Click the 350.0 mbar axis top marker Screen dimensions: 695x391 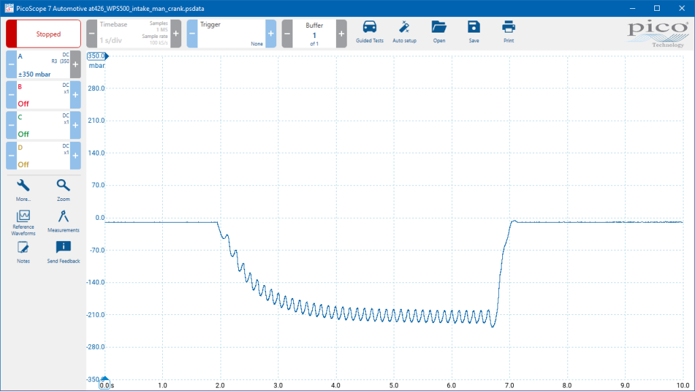[98, 56]
